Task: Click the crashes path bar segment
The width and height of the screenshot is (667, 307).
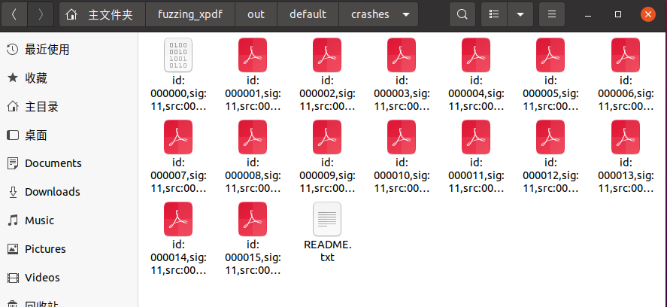Action: pyautogui.click(x=378, y=14)
